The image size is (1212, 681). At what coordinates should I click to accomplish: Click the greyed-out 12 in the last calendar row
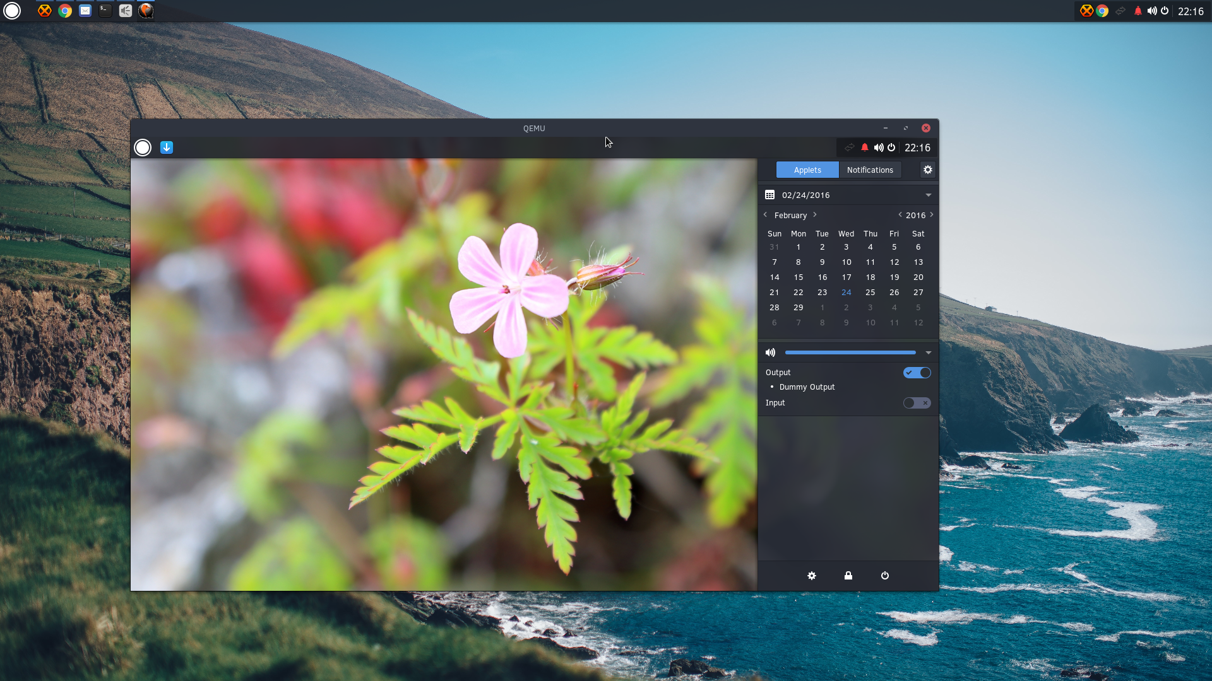coord(918,323)
